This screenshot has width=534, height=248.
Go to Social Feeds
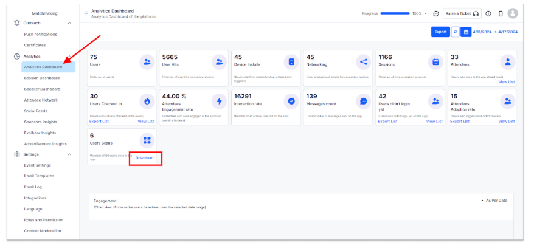tap(35, 111)
